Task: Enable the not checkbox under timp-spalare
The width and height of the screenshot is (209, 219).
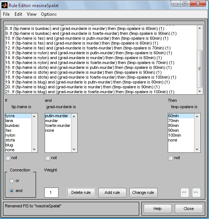Action: point(170,158)
